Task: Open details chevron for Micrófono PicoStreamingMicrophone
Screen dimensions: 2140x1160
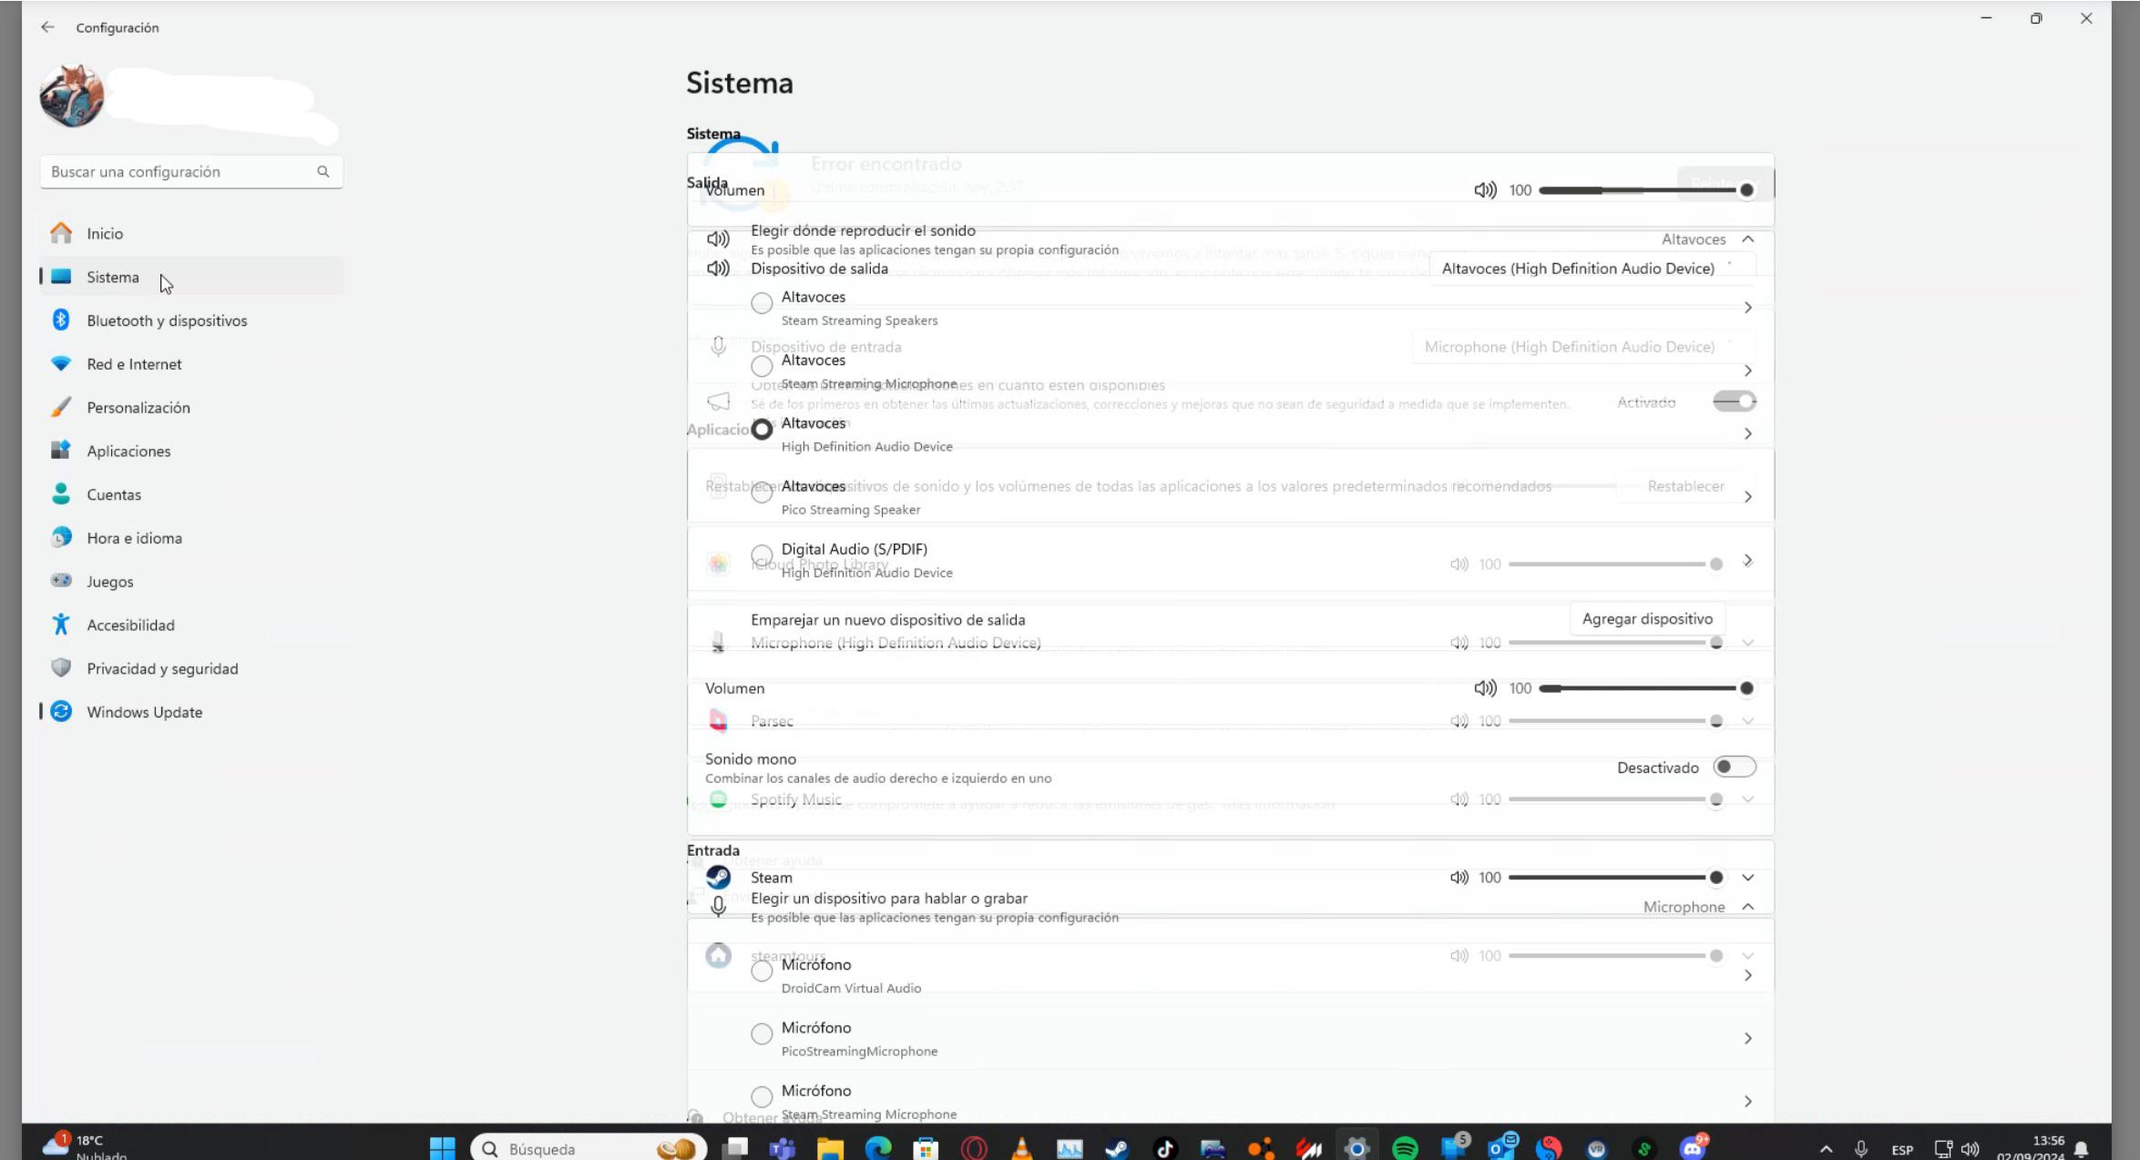Action: (1747, 1038)
